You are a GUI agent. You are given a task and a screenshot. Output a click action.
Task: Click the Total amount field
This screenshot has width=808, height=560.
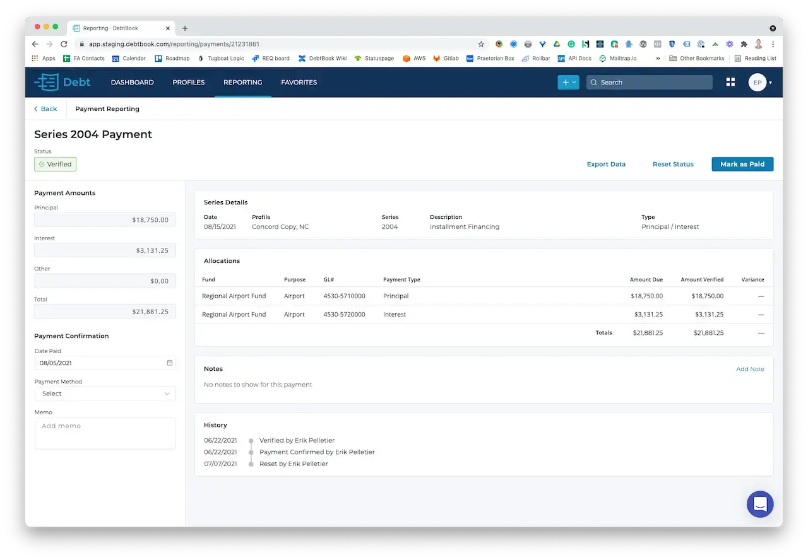coord(105,312)
